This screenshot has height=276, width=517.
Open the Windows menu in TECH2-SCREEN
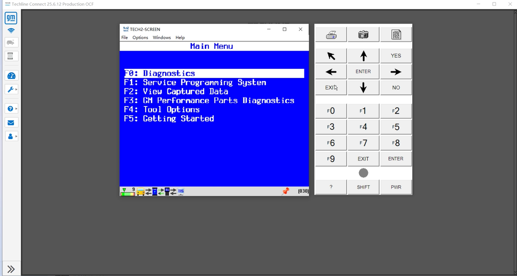point(162,38)
